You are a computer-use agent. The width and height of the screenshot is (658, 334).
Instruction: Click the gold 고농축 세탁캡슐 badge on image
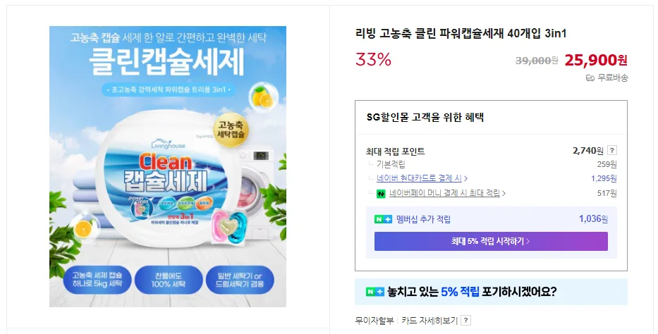(231, 130)
